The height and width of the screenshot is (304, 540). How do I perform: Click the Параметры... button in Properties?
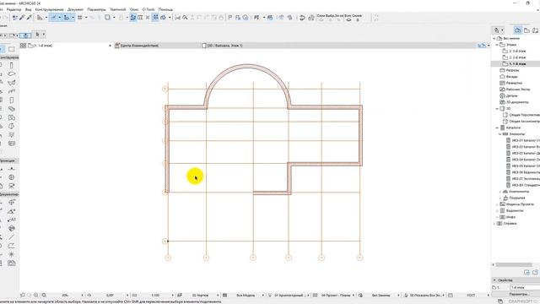pyautogui.click(x=519, y=295)
